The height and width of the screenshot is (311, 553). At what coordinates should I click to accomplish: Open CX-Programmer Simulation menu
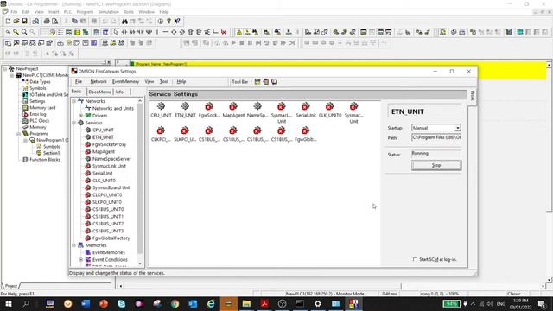[x=108, y=11]
